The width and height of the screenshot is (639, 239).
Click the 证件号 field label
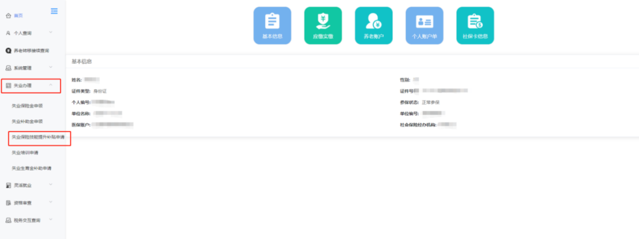pos(407,91)
